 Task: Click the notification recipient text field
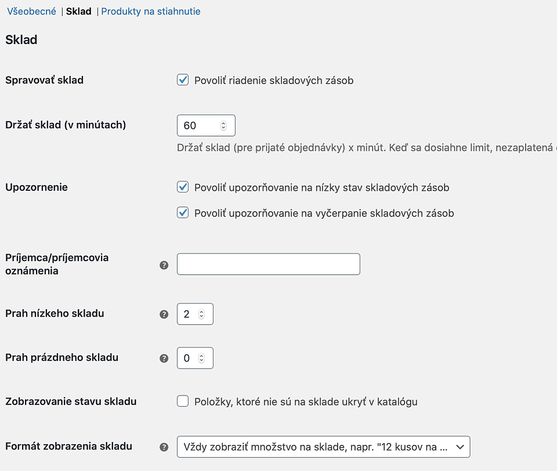(268, 264)
